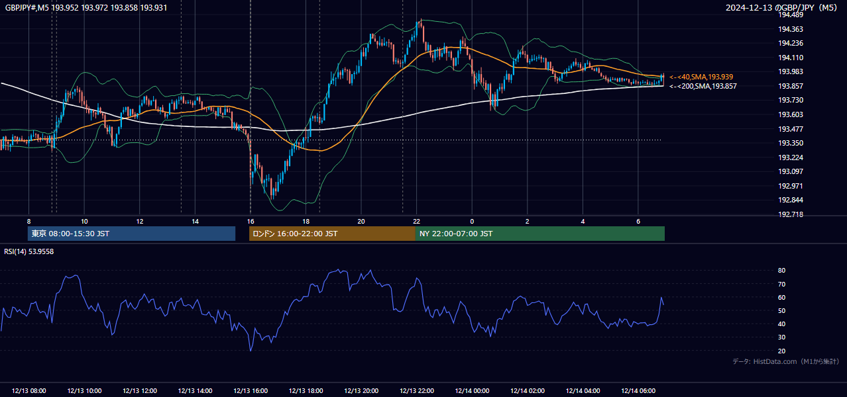Click price level 194.110 on the axis
Screen dimensions: 847x397
(x=790, y=58)
